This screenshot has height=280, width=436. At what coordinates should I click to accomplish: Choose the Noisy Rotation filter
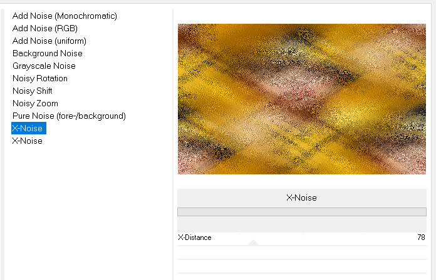[x=39, y=78]
